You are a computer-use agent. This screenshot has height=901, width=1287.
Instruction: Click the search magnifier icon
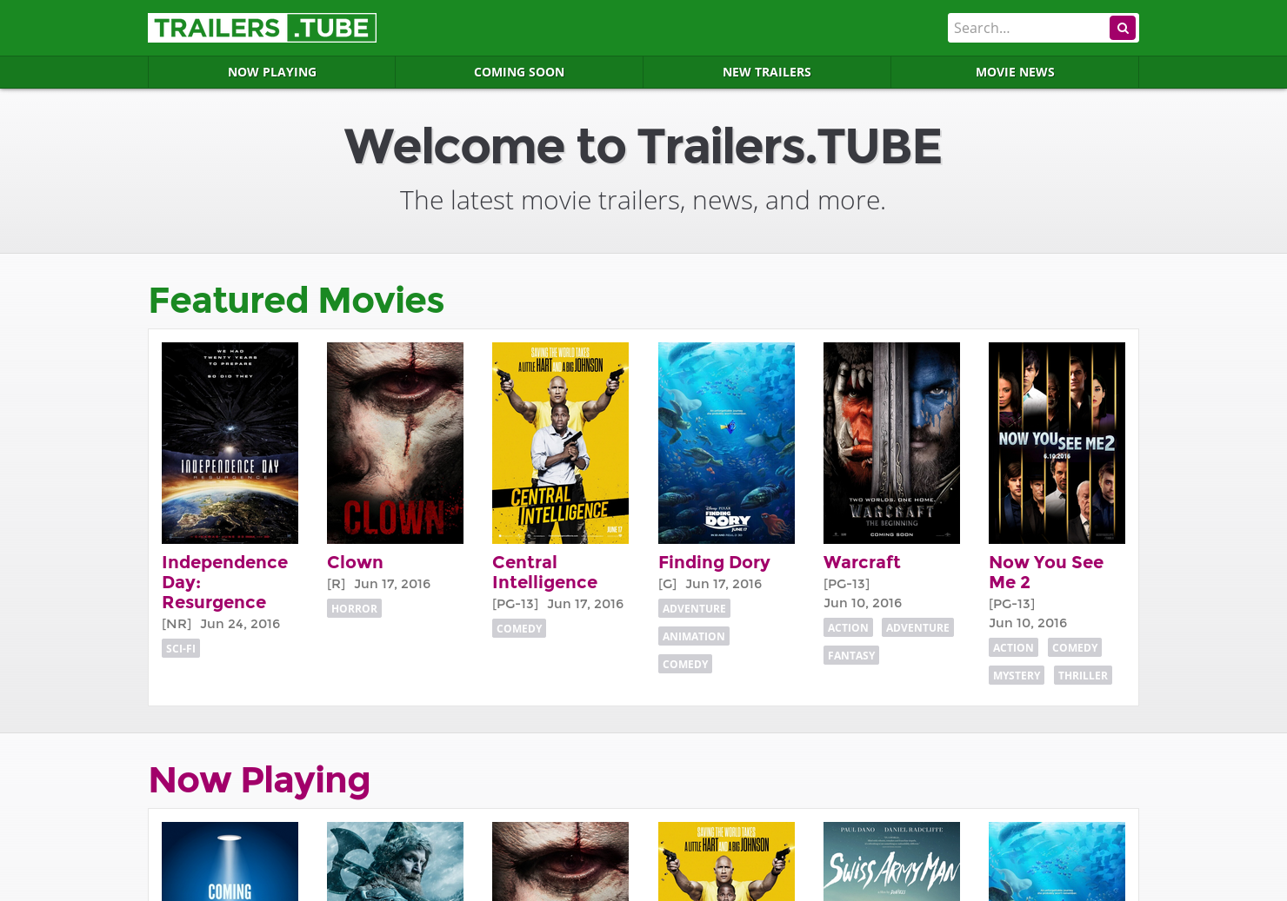tap(1123, 28)
